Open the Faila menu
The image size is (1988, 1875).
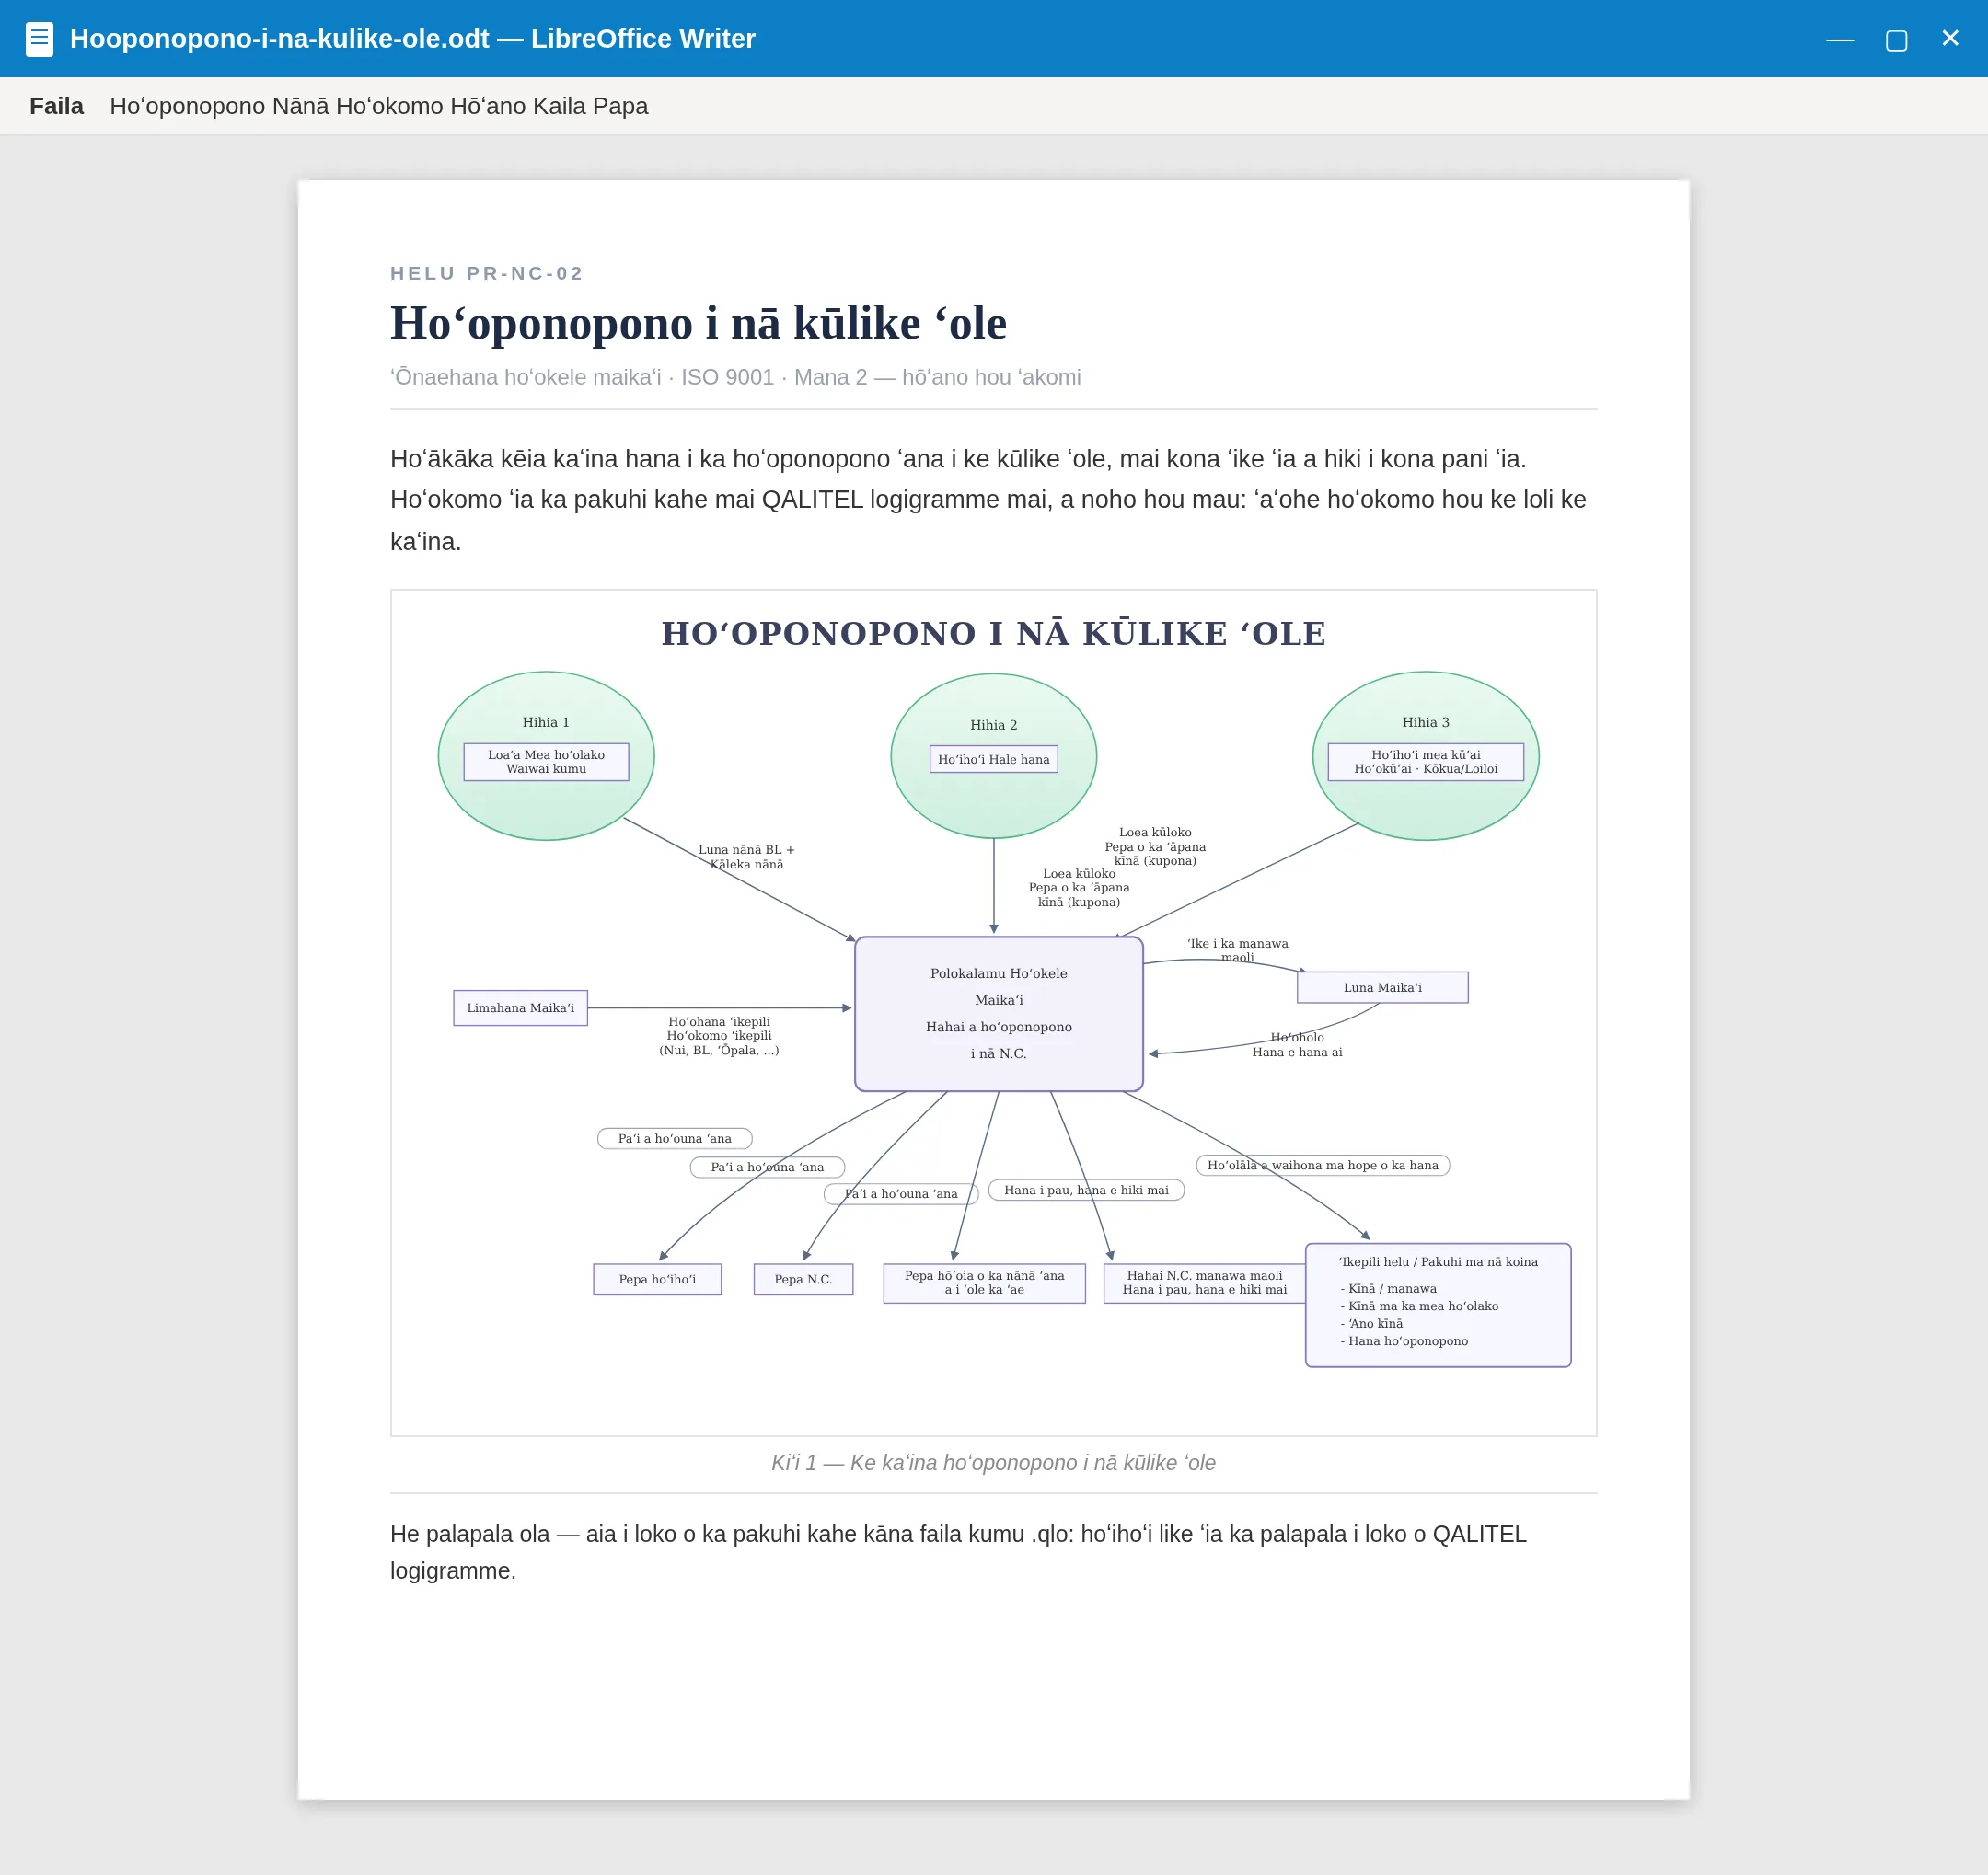(56, 106)
